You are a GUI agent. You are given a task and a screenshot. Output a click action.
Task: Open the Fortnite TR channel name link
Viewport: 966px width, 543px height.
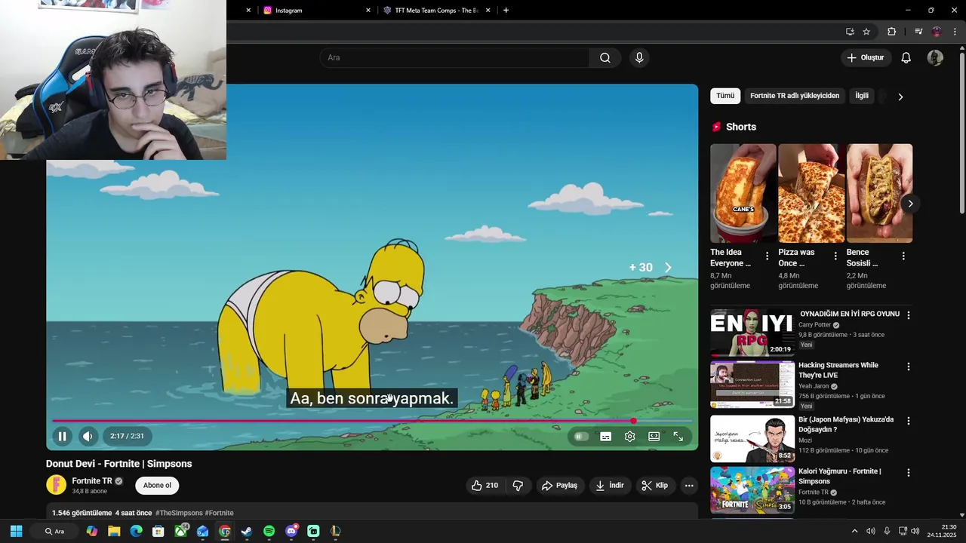92,480
